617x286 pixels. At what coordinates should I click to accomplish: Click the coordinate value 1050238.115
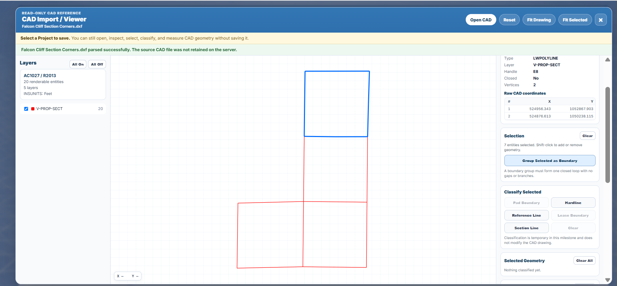pos(581,116)
